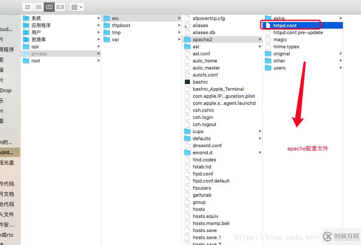
Task: Click the 用户 folder icon
Action: coord(26,32)
